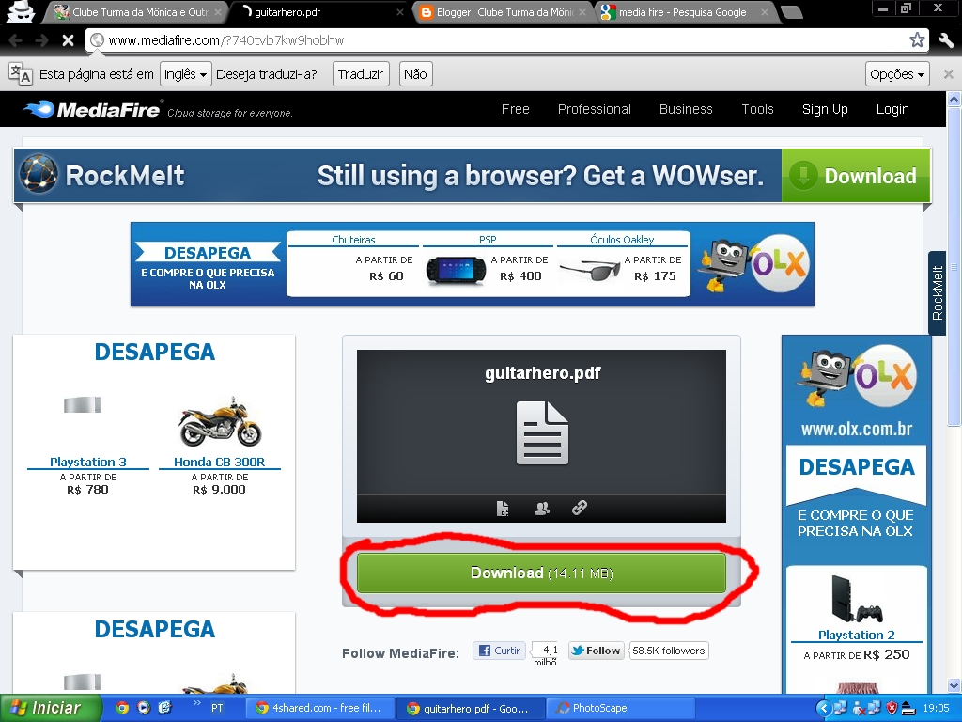Click the green Download (14.11 MB) button
This screenshot has width=962, height=722.
coord(541,573)
